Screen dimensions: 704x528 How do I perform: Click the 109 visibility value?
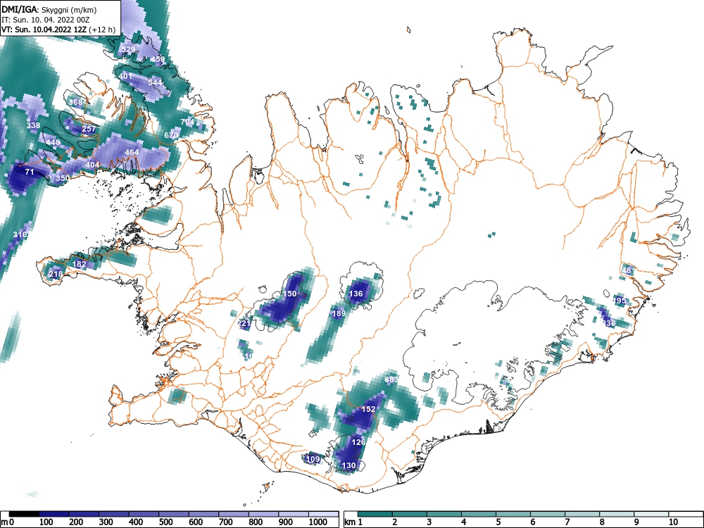[313, 459]
